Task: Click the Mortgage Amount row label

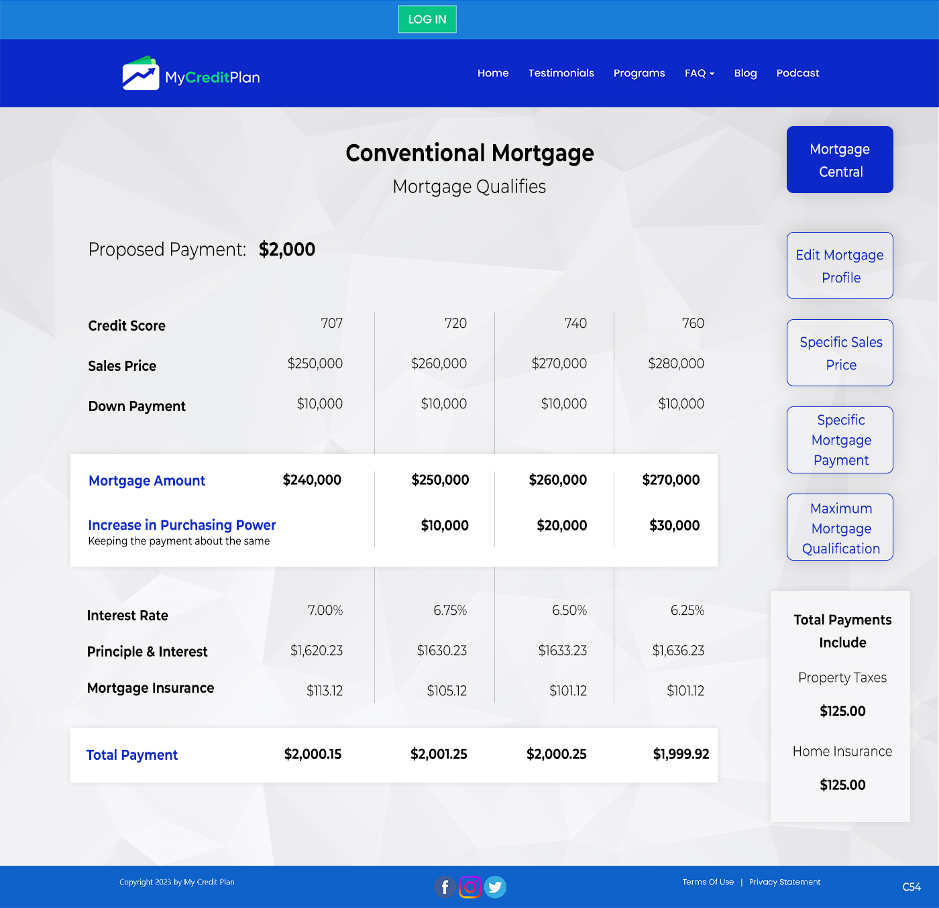Action: pos(147,481)
